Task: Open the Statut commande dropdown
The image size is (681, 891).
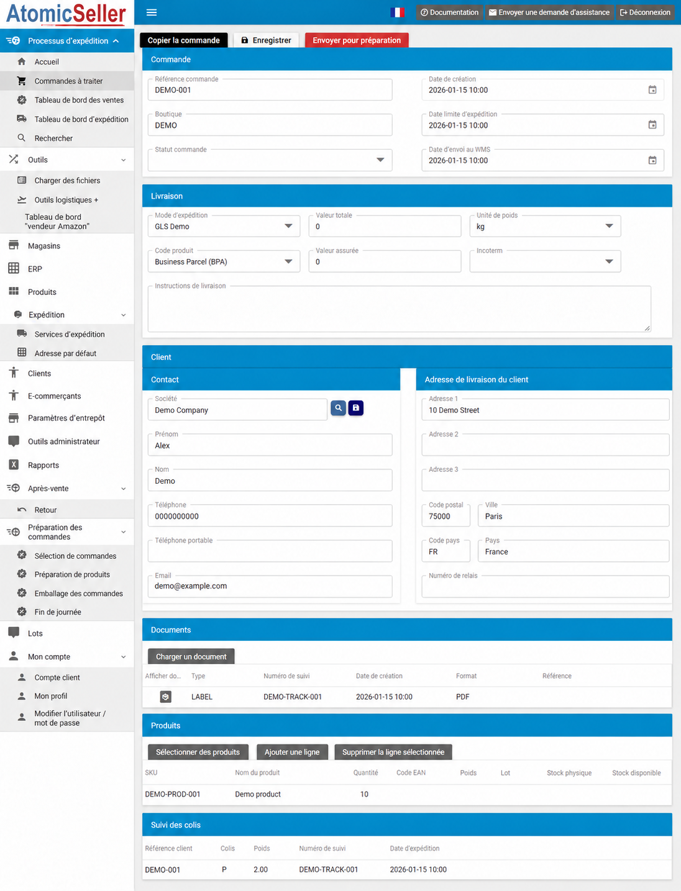Action: click(x=270, y=160)
